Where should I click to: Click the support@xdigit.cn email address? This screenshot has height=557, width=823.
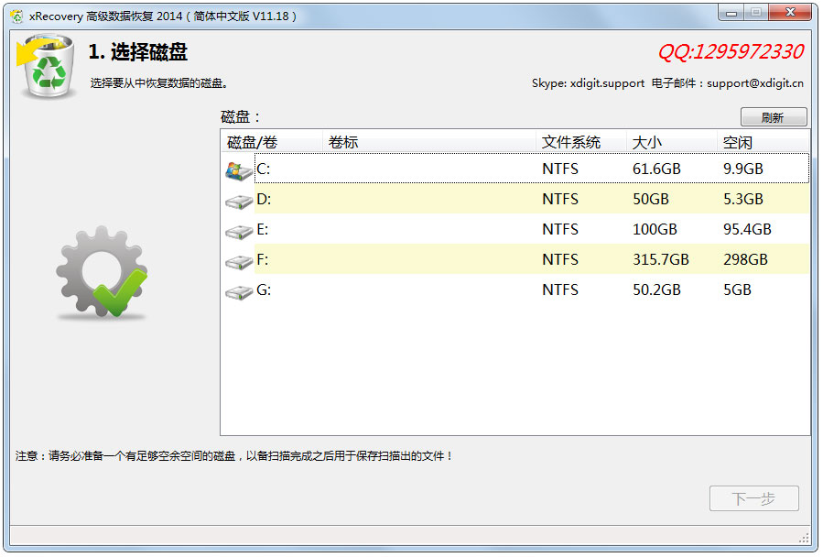[x=754, y=83]
